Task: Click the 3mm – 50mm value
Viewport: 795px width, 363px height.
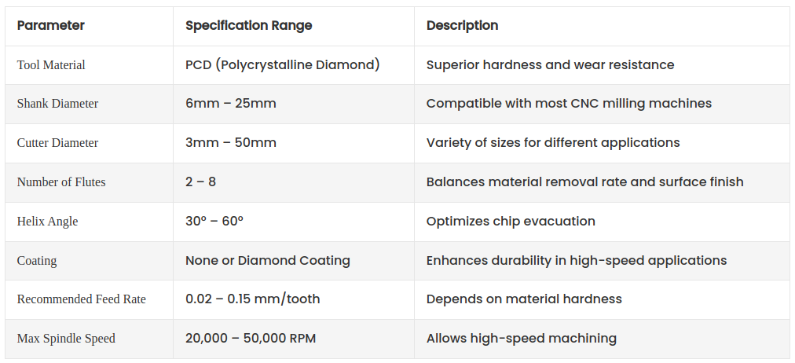Action: [x=231, y=143]
